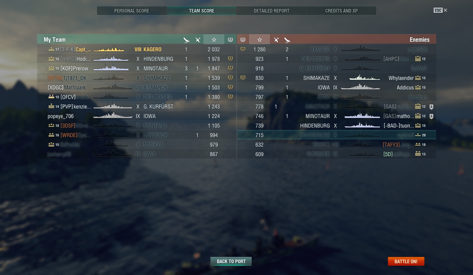The image size is (473, 275).
Task: Select the Team Score tab
Action: coord(202,11)
